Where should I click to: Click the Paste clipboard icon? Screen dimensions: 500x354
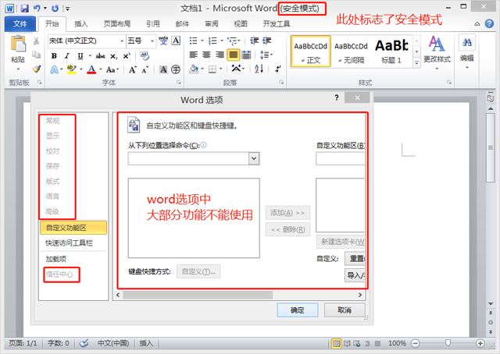point(18,44)
